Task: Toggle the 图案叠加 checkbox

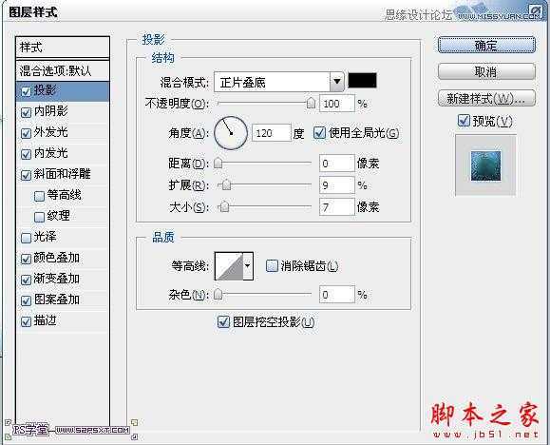Action: pos(26,300)
